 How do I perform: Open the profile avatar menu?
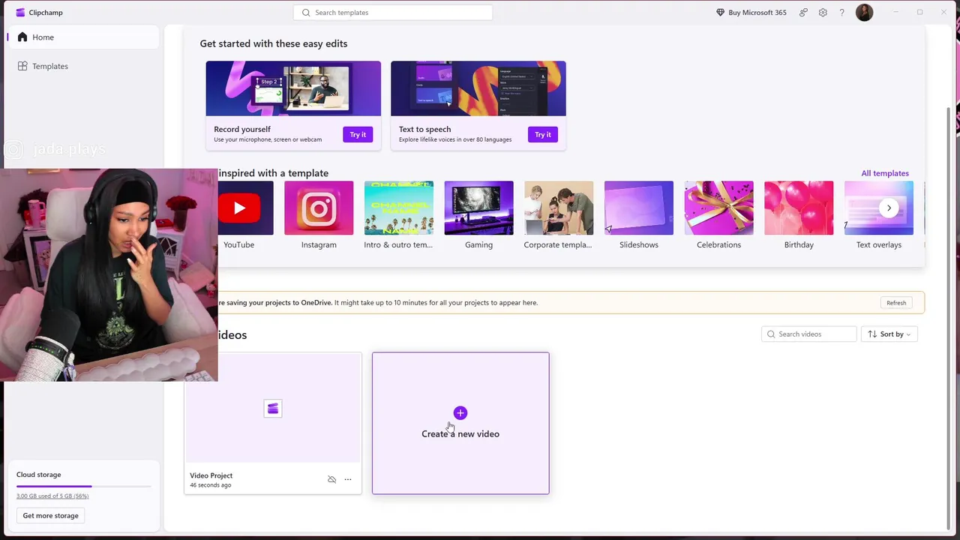[x=864, y=13]
